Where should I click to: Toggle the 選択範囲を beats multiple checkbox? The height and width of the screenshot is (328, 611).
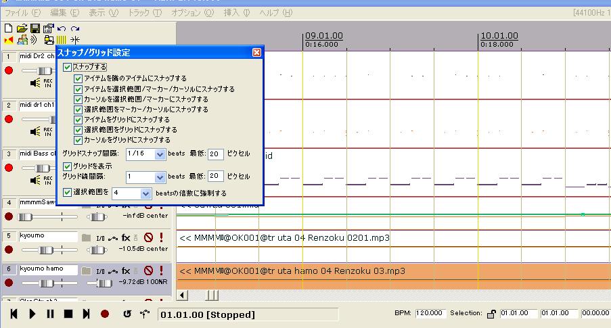67,192
